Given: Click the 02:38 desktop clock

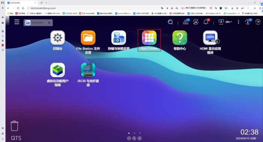Looking at the screenshot, I should click(249, 132).
